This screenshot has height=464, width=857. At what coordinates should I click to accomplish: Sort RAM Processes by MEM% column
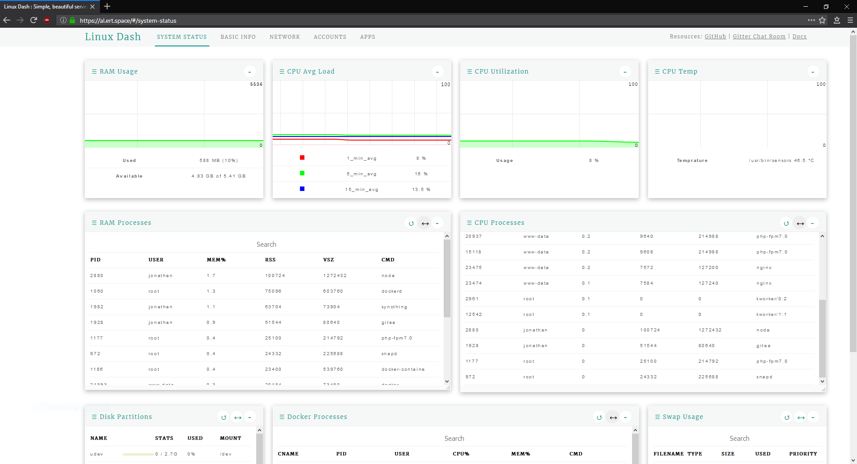216,260
